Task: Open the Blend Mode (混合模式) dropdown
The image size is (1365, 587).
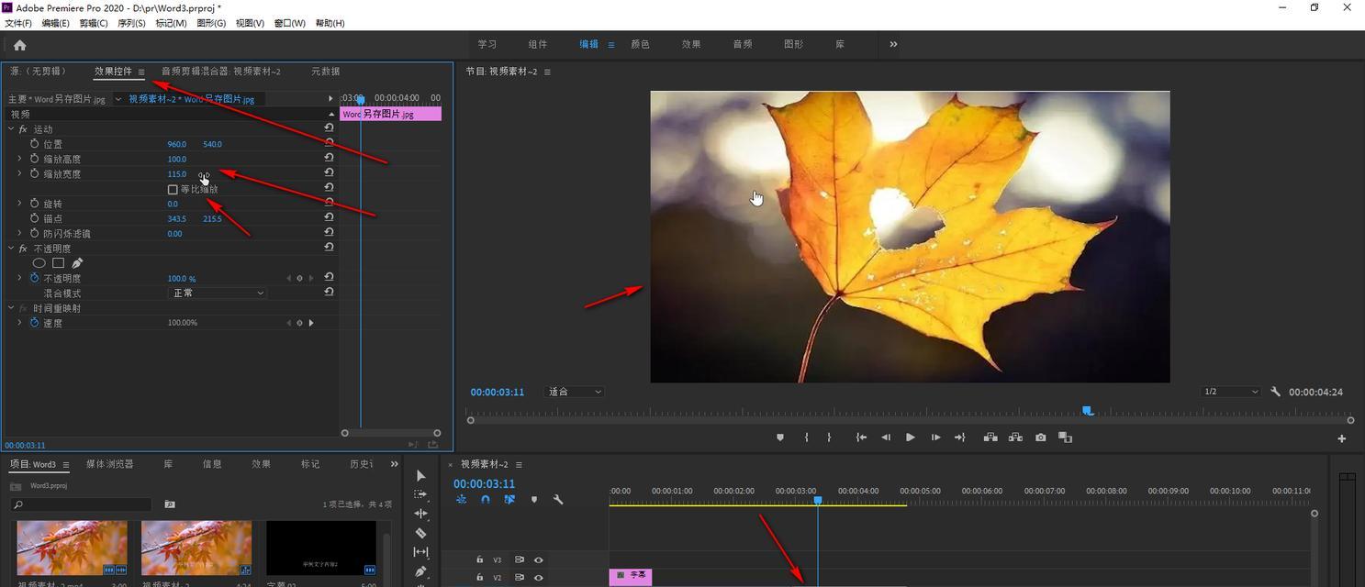Action: [218, 293]
